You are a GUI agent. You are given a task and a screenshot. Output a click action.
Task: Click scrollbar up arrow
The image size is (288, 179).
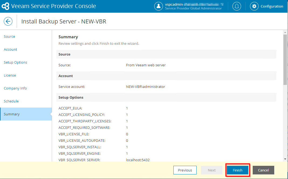[285, 32]
